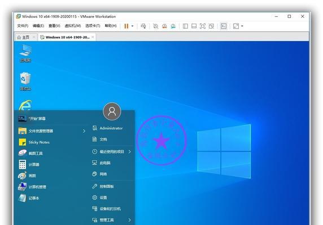This screenshot has width=323, height=225.
Task: Expand the 文件资源管理器 submenu arrow
Action: tap(84, 131)
